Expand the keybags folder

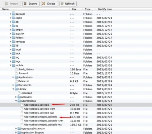click(10, 42)
